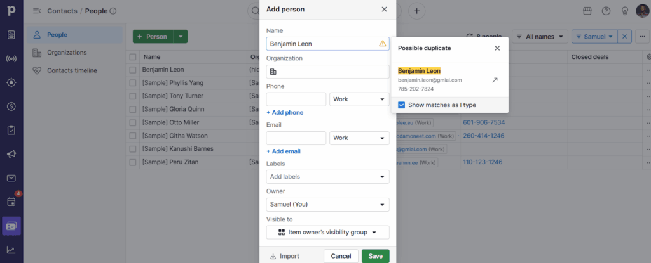Open the Insights chart sidebar icon
This screenshot has width=651, height=263.
[11, 249]
